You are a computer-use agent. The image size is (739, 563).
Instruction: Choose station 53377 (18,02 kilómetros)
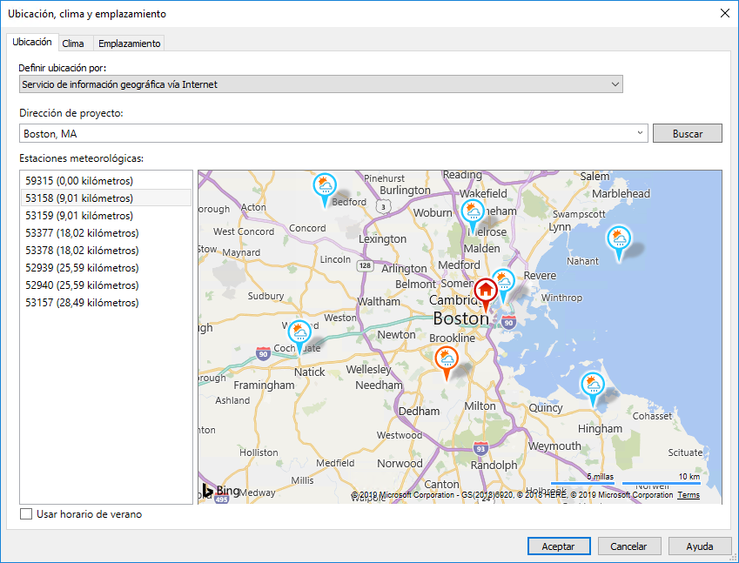coord(82,233)
